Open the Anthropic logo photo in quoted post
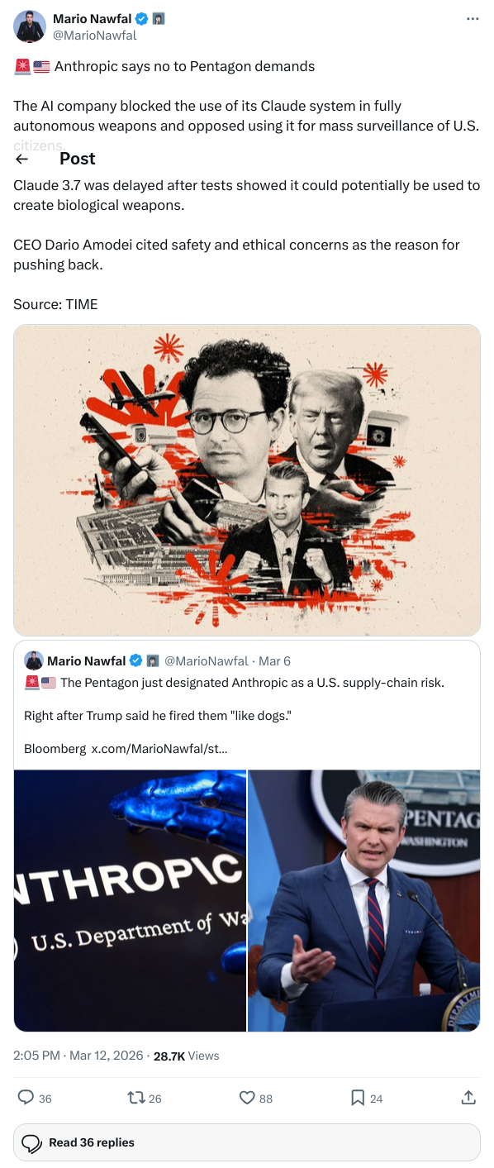The image size is (494, 1168). coord(130,900)
